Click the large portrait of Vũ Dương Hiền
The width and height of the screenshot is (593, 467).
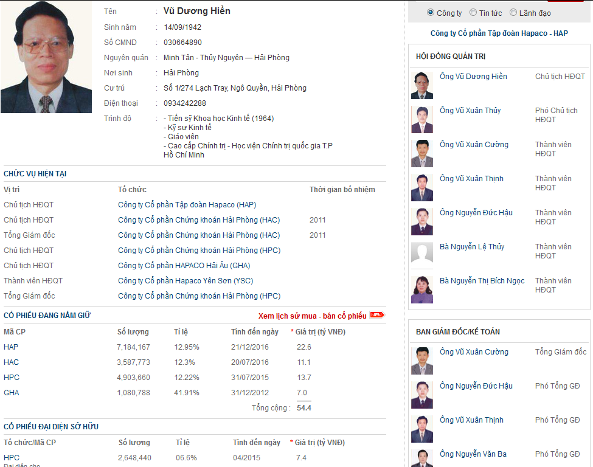coord(46,57)
